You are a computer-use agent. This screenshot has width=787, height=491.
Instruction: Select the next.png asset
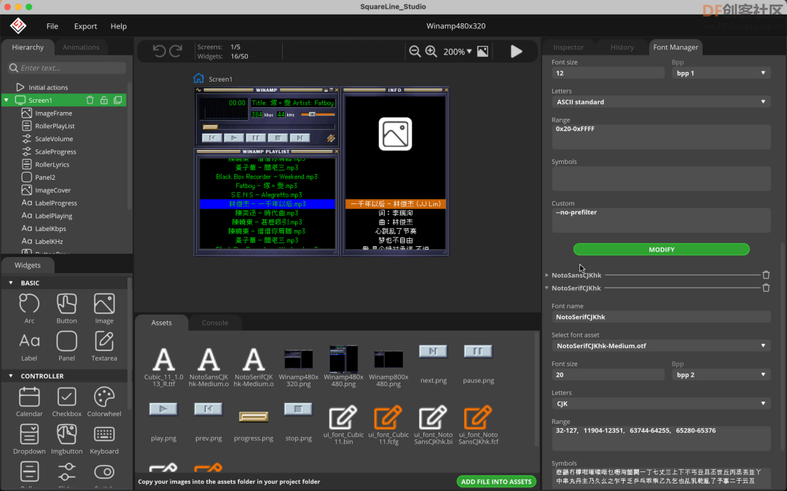point(433,364)
